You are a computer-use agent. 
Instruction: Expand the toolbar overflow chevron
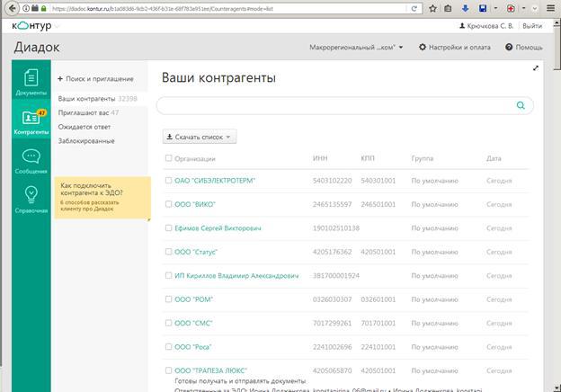(x=535, y=8)
